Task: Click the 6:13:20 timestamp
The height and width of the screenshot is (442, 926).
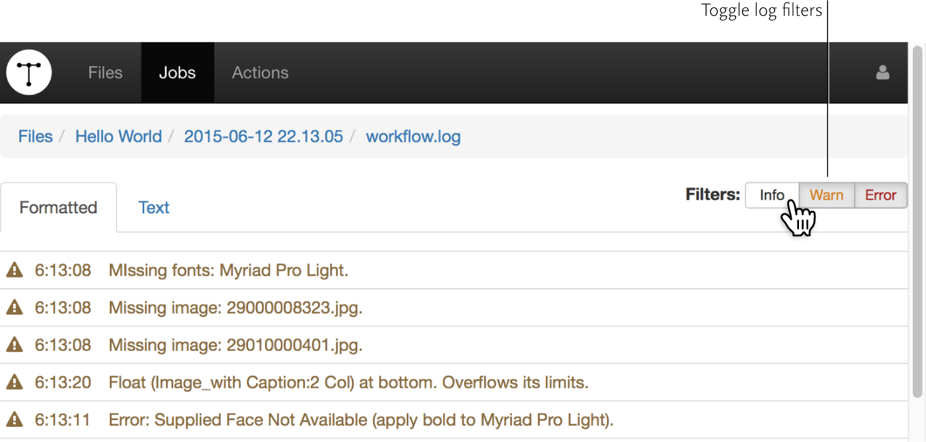Action: (63, 382)
